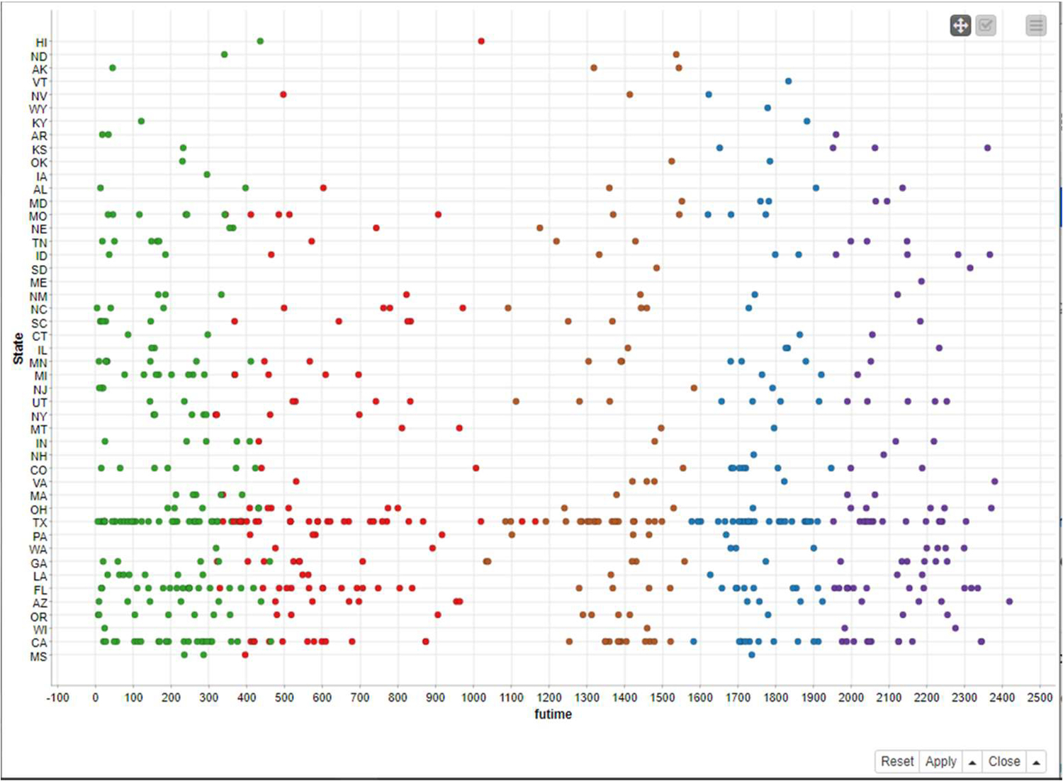
Task: Click the red dot in NV row
Action: coord(283,94)
